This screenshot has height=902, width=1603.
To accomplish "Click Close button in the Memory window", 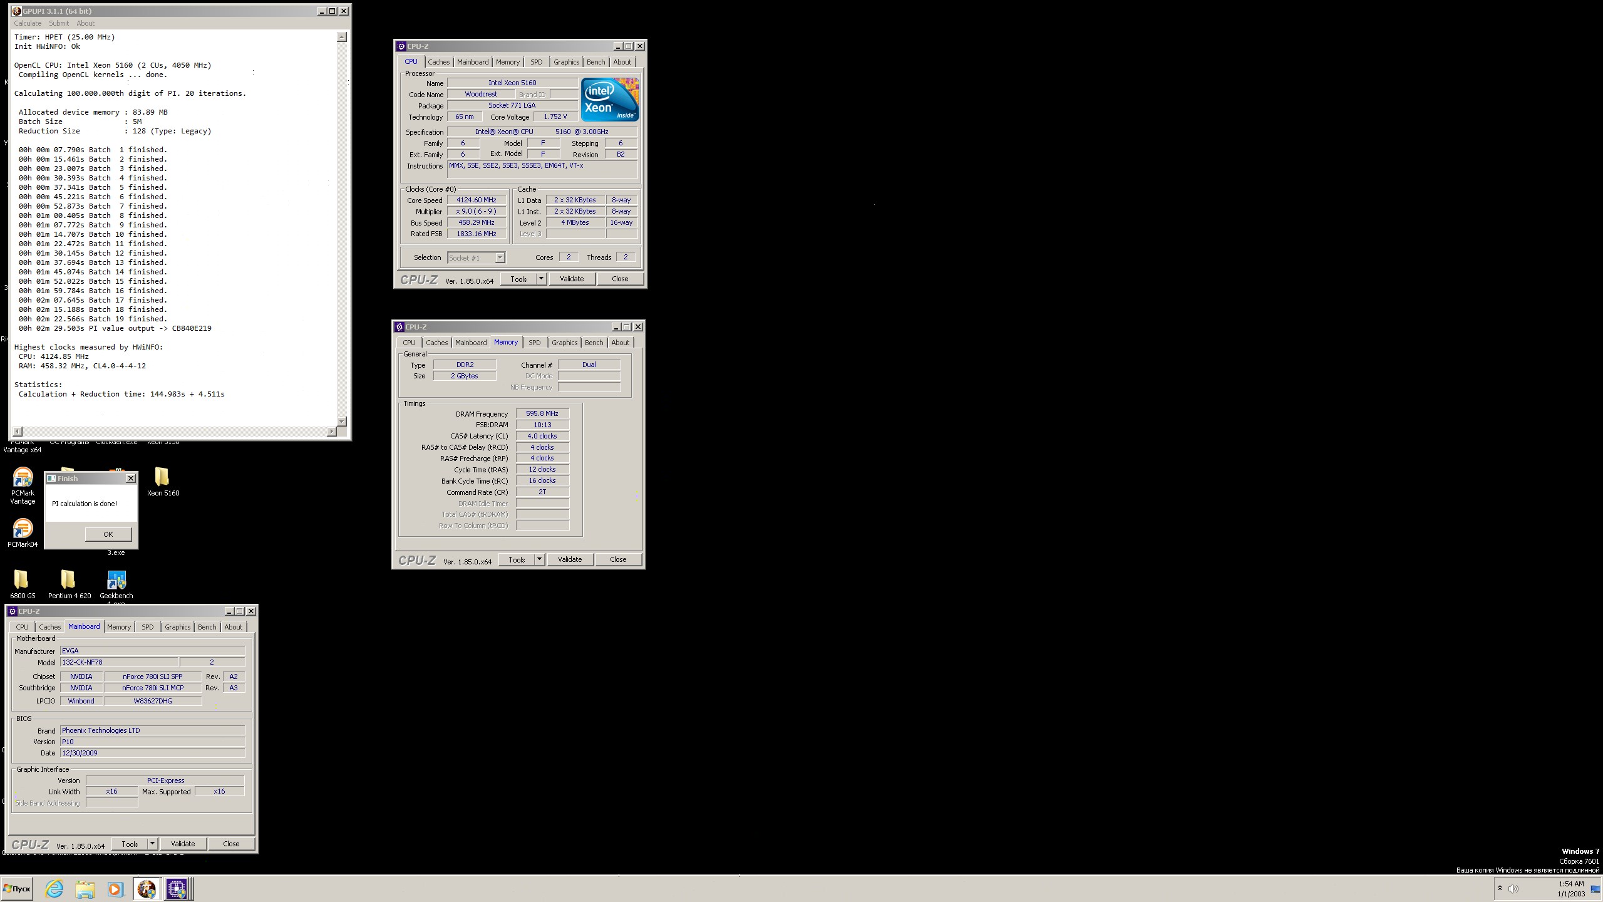I will click(x=618, y=559).
